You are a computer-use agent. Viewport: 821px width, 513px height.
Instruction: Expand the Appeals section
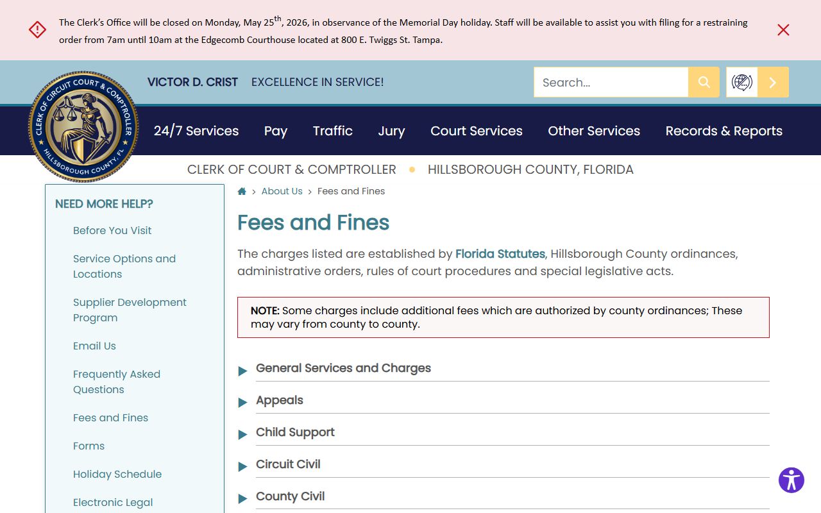pyautogui.click(x=504, y=401)
